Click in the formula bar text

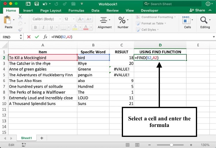(x=62, y=37)
